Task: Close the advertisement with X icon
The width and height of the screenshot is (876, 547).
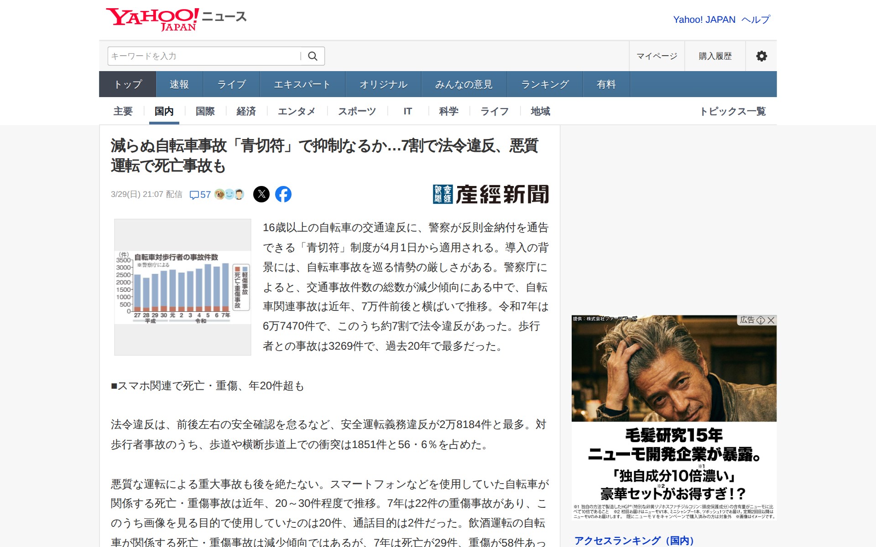Action: coord(771,320)
